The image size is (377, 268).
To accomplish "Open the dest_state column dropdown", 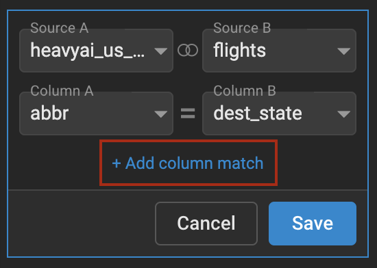I will click(x=279, y=113).
